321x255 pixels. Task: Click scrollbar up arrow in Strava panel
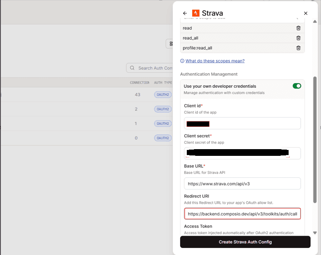point(315,21)
